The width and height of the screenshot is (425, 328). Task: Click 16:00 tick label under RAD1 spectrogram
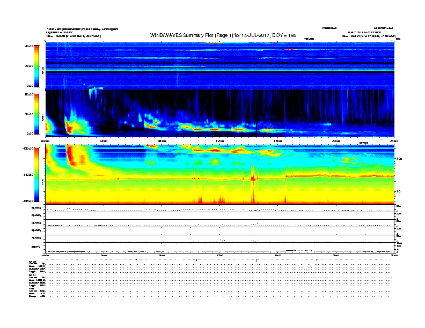pos(278,141)
